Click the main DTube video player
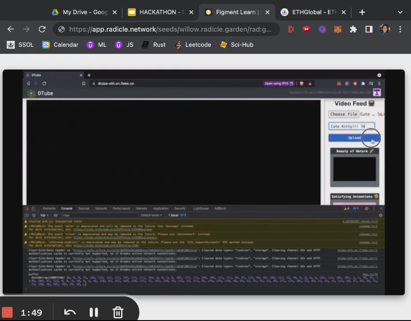This screenshot has width=411, height=321. (x=173, y=152)
